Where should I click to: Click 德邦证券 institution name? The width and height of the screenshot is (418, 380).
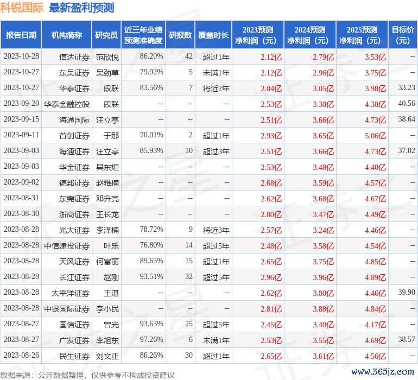(x=74, y=182)
